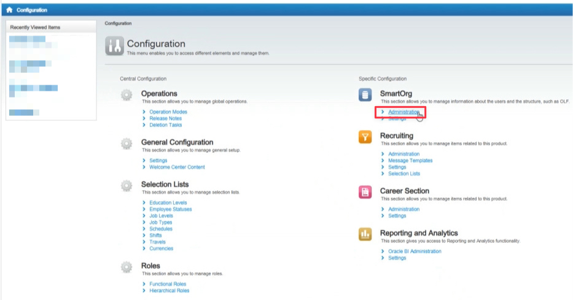The image size is (573, 300).
Task: Click the arrow beside Education Levels
Action: [144, 202]
